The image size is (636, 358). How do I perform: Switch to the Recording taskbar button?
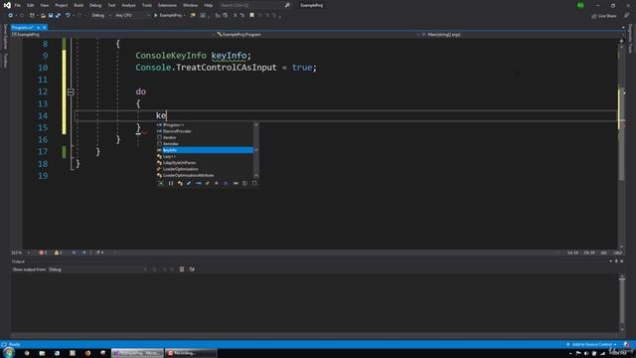coord(190,353)
